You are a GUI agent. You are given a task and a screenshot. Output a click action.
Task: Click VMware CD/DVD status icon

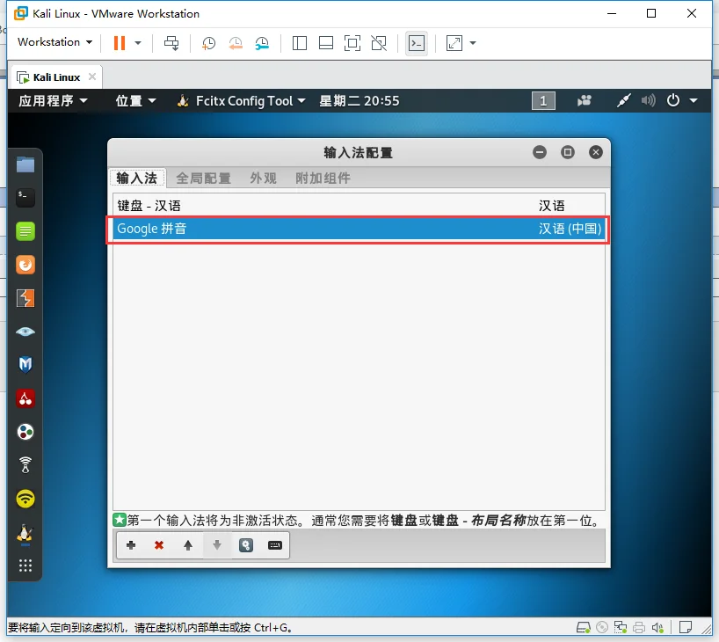tap(602, 627)
